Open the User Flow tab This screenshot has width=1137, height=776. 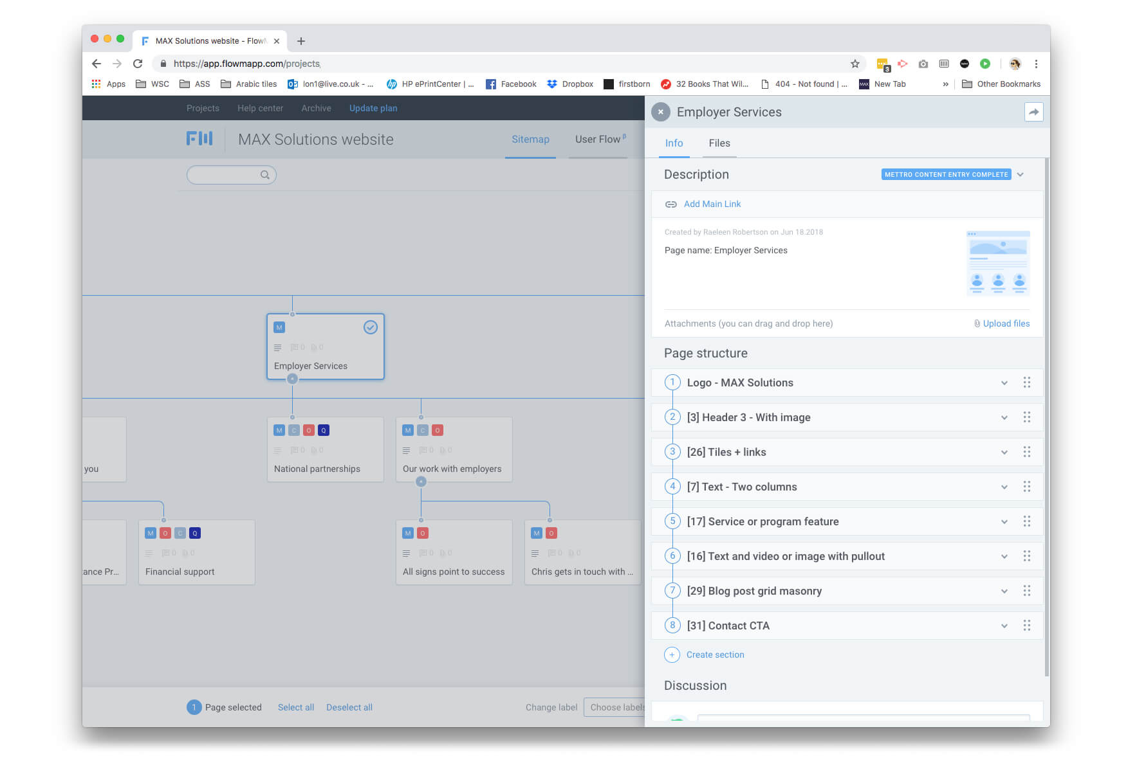[x=596, y=139]
